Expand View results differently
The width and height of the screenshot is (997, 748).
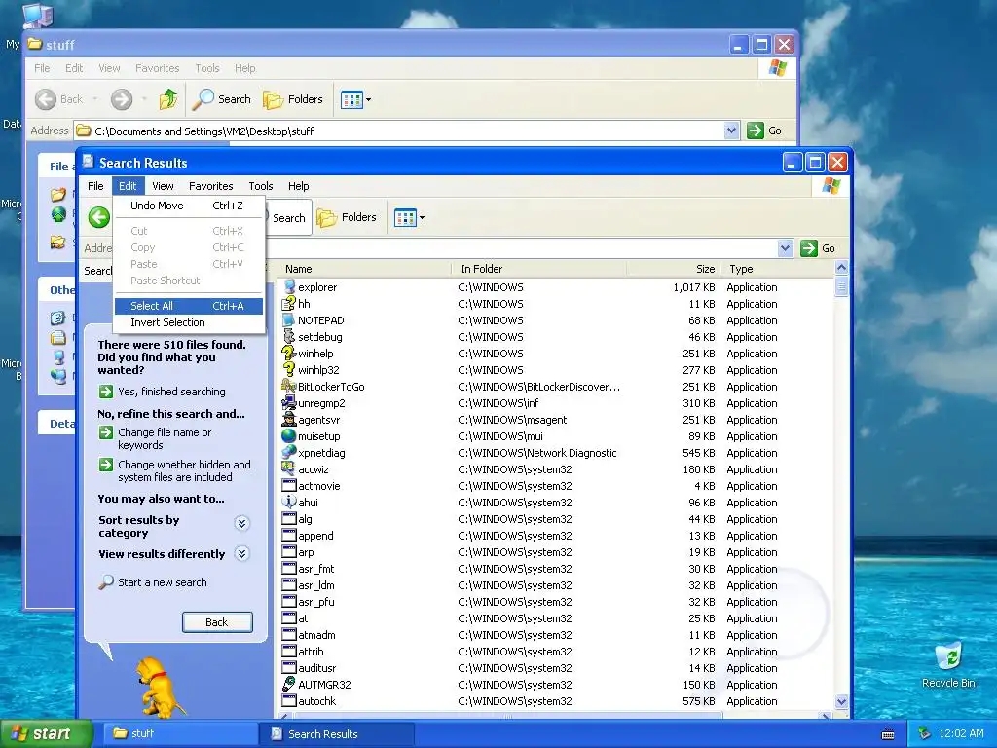coord(241,553)
